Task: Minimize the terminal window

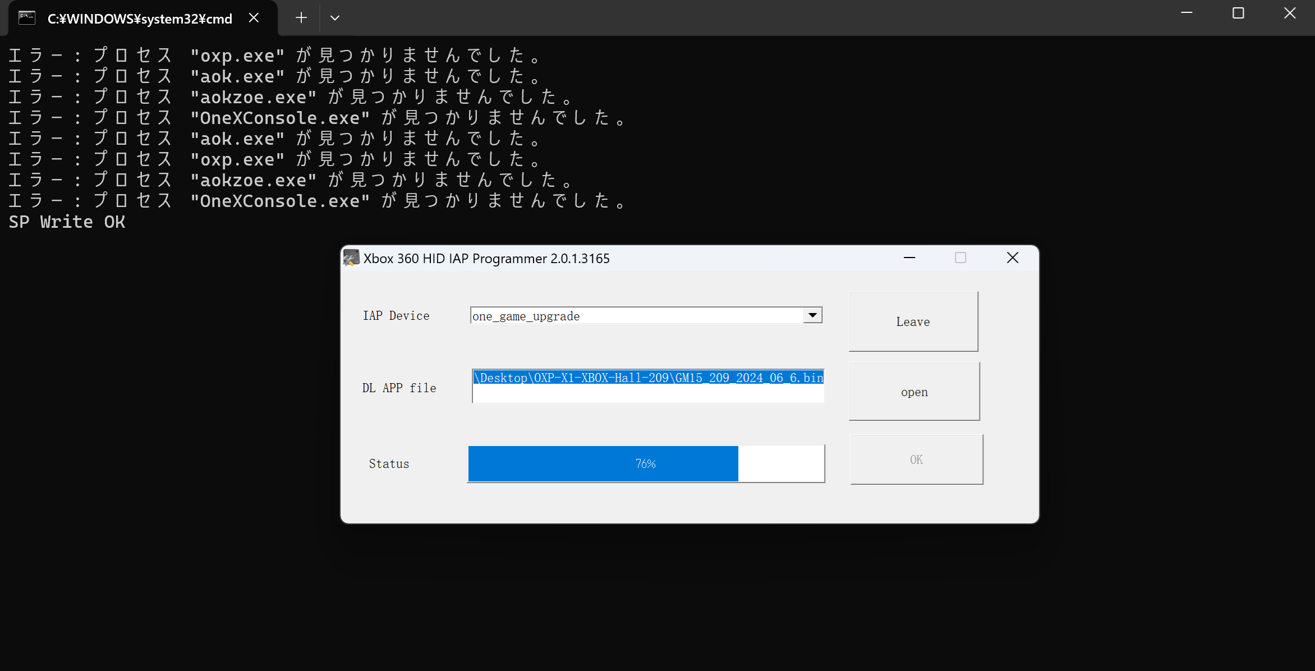Action: tap(1187, 13)
